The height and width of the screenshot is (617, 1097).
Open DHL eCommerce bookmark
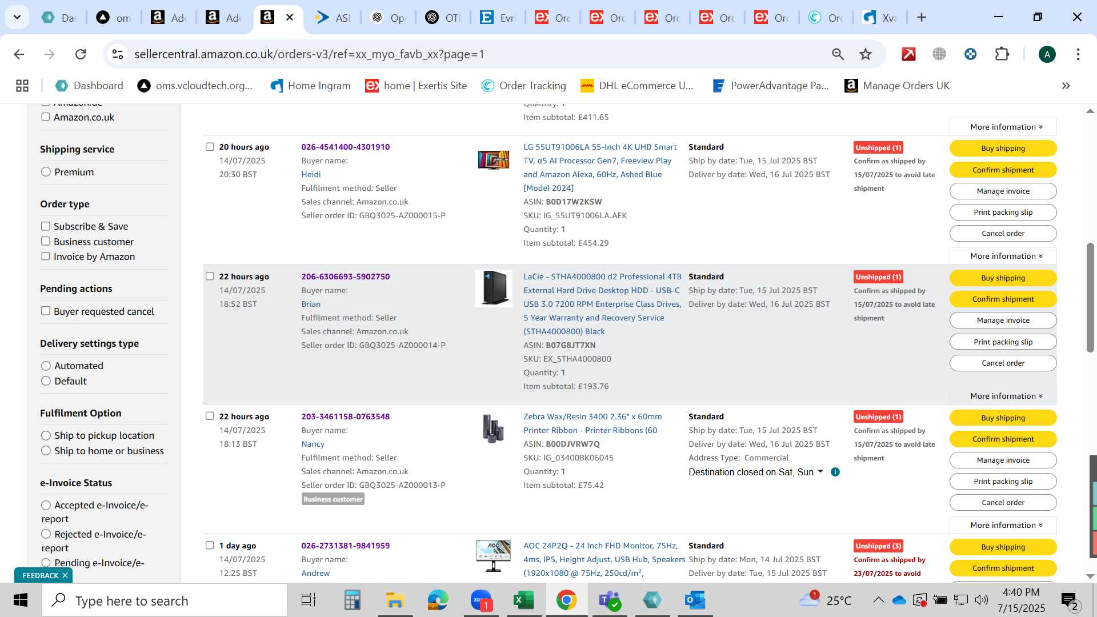(637, 86)
